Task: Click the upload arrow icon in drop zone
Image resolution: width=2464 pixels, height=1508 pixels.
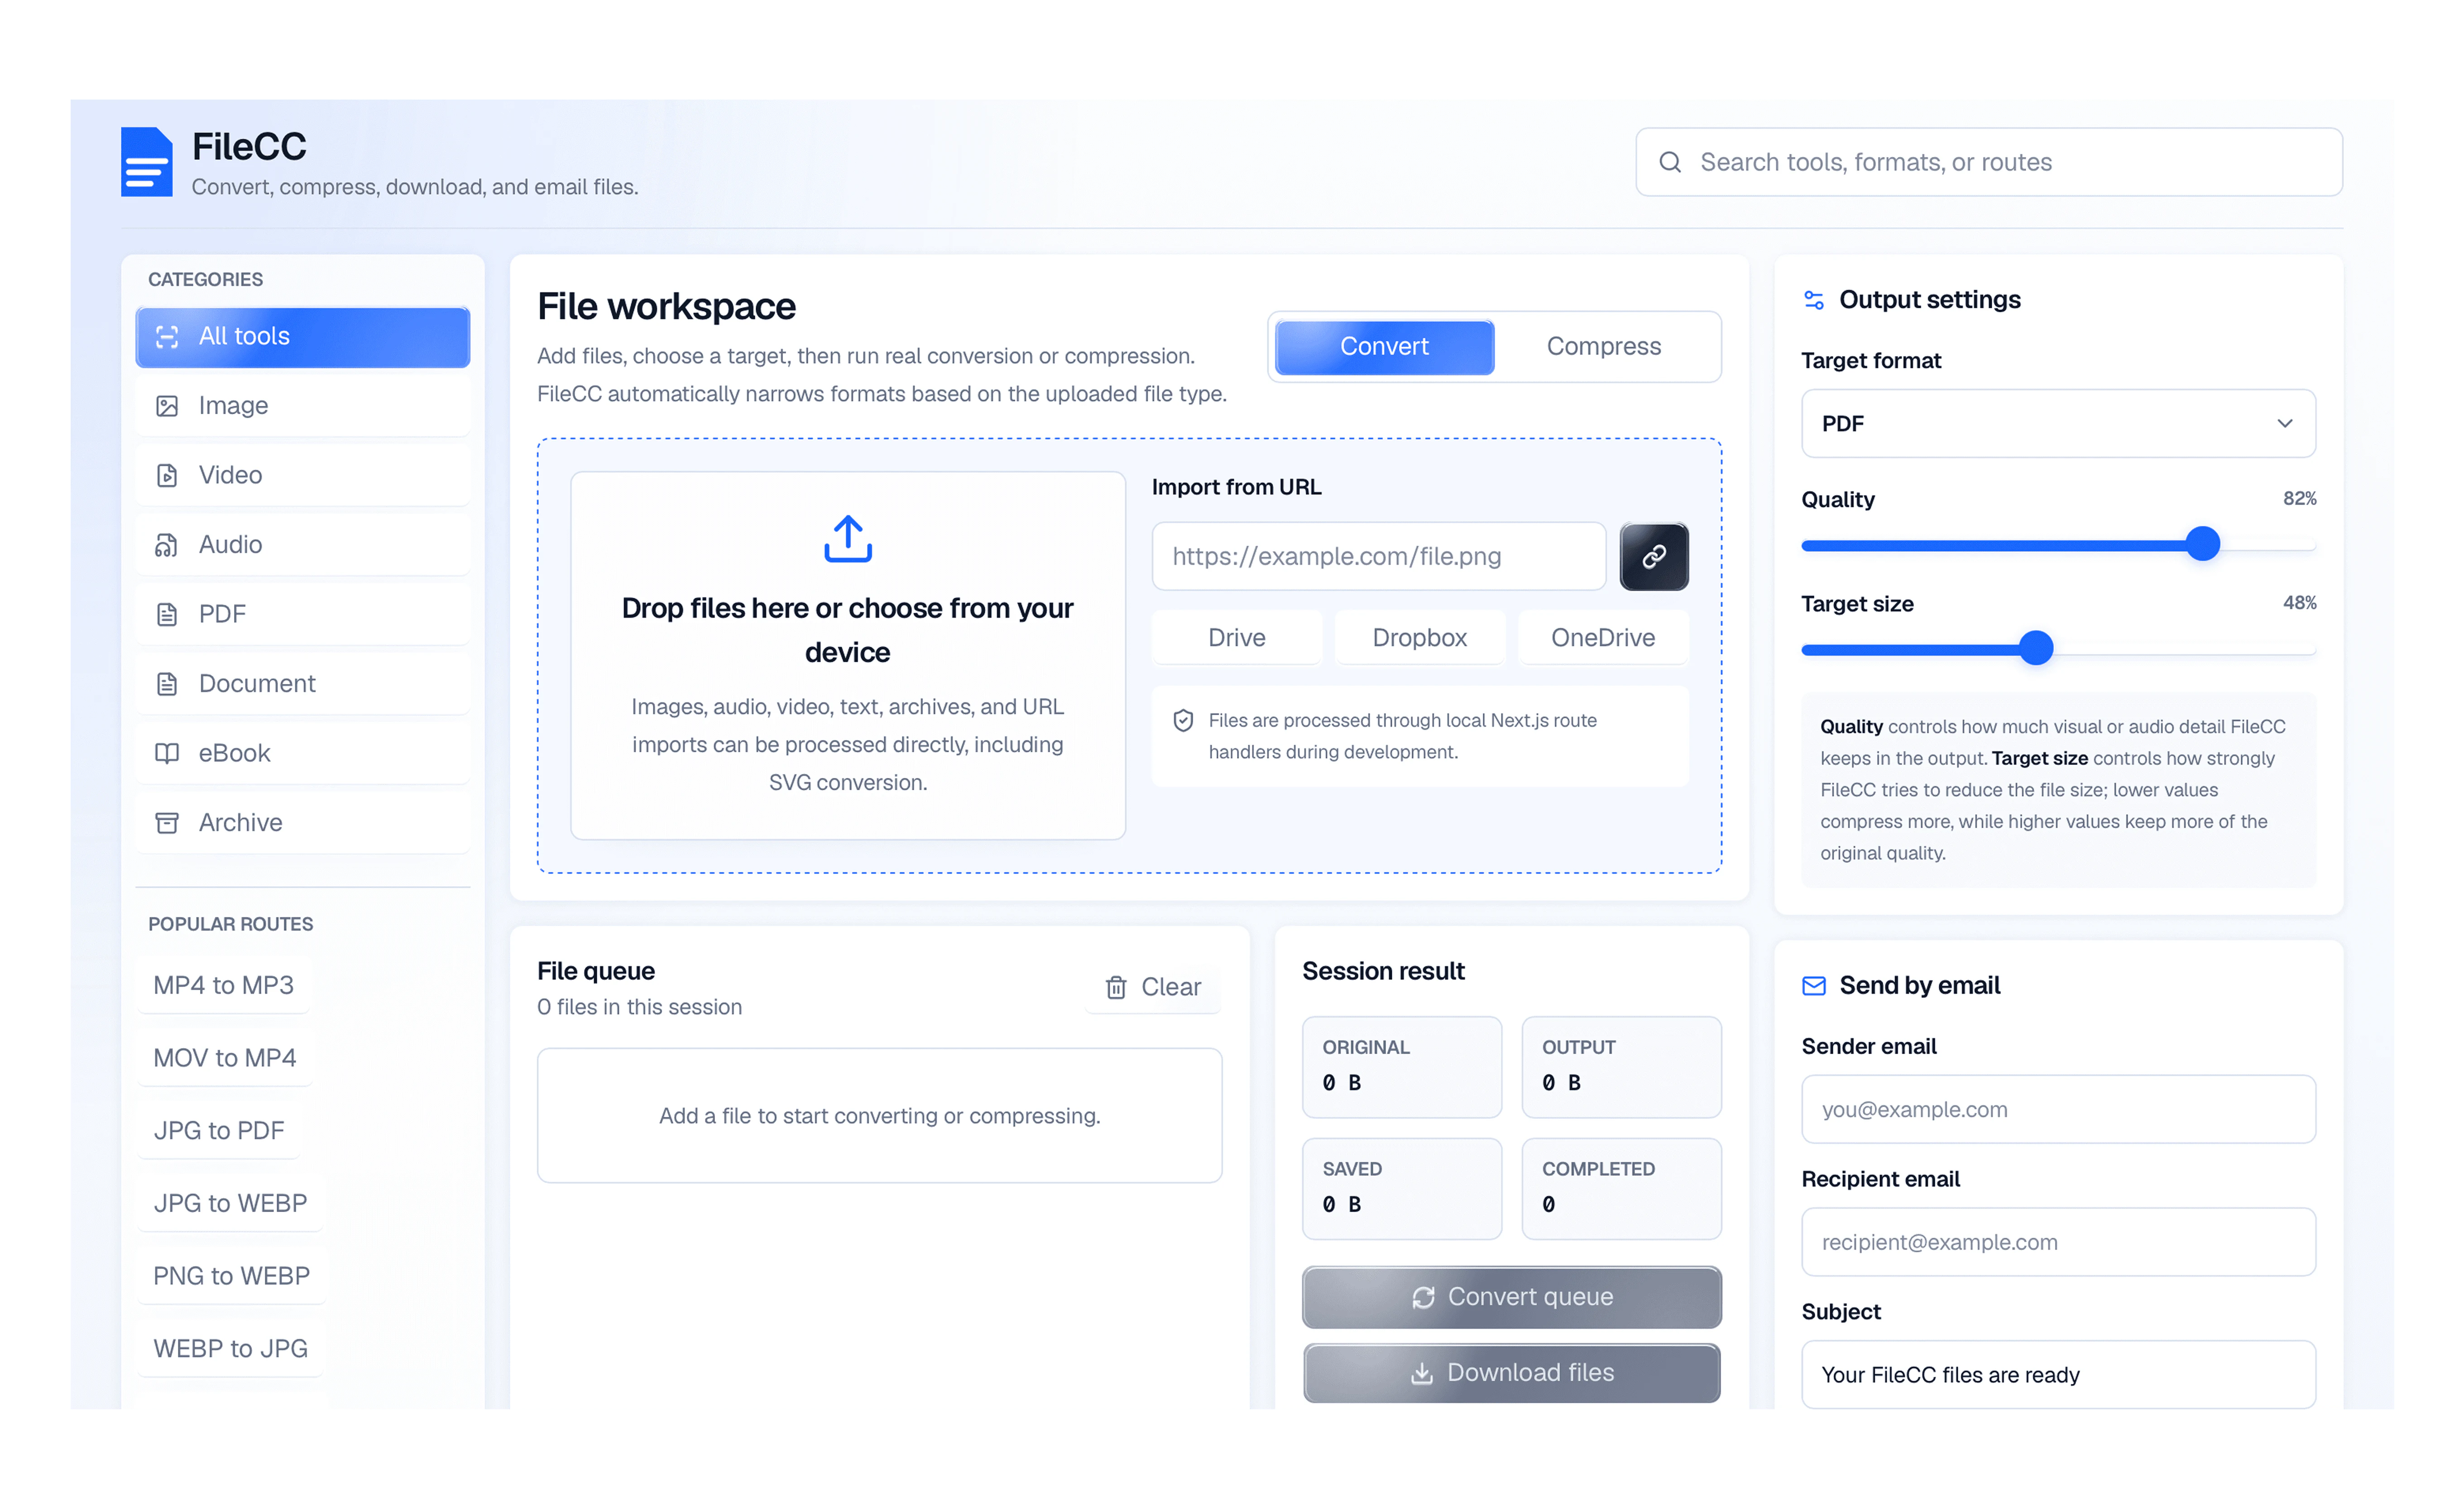Action: pyautogui.click(x=848, y=539)
